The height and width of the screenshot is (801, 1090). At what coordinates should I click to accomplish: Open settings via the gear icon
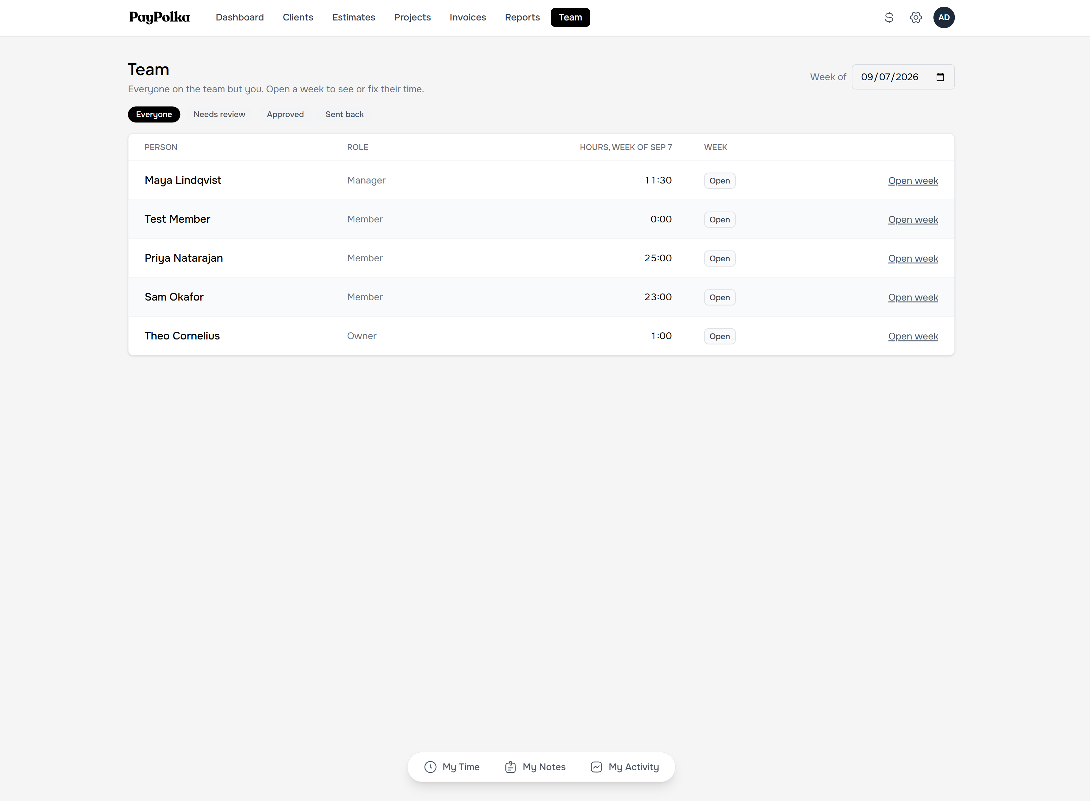click(x=915, y=17)
